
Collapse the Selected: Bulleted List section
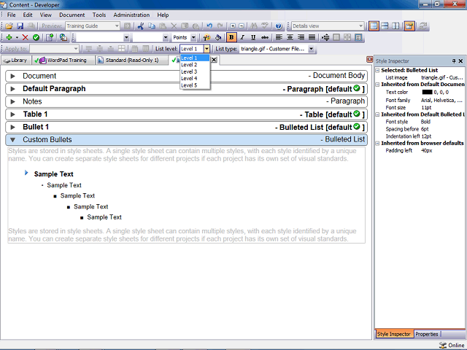pos(377,71)
